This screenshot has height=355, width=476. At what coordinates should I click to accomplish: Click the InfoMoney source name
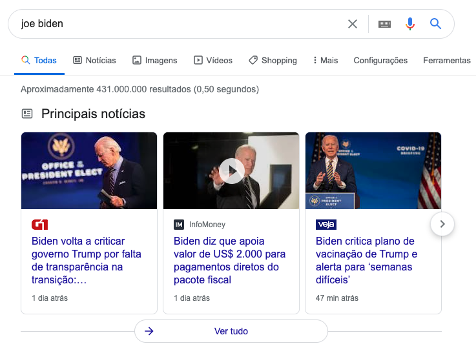point(207,225)
